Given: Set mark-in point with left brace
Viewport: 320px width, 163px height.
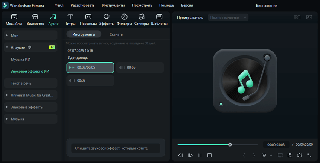Looking at the screenshot, I should 244,156.
